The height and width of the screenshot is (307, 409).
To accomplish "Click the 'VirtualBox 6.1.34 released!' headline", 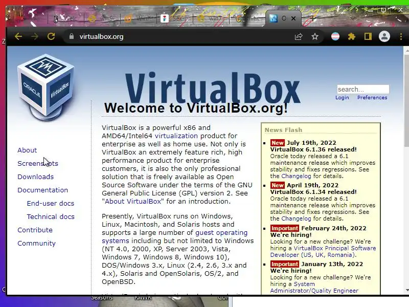I will pos(313,192).
